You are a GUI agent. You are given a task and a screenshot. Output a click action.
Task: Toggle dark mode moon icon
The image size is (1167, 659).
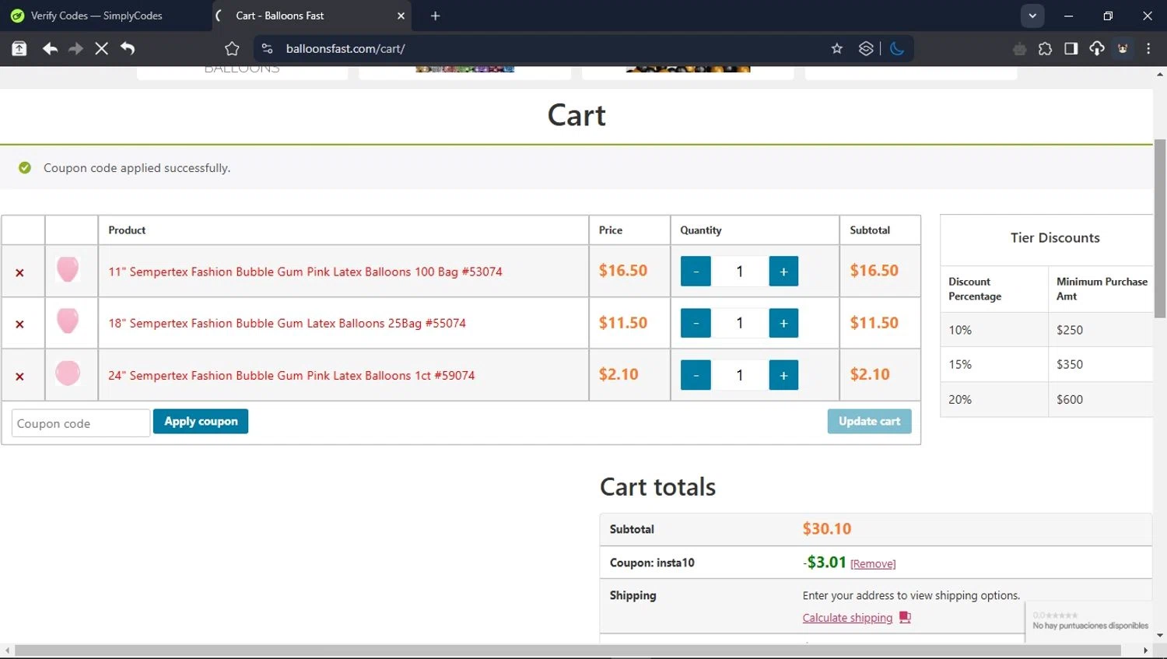coord(897,48)
